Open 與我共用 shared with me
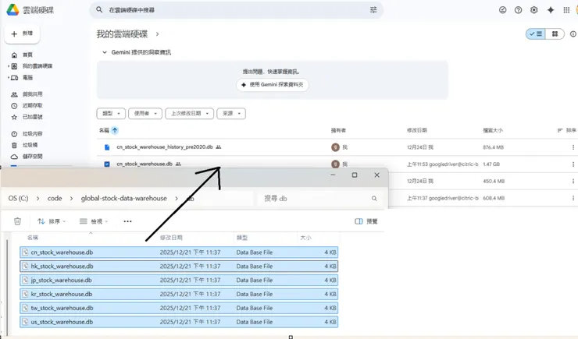The image size is (578, 339). 27,94
